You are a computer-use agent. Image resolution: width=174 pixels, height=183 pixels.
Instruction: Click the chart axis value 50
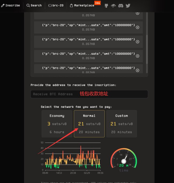[42, 143]
